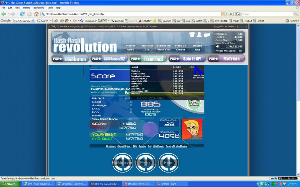This screenshot has height=187, width=300.
Task: Open the Google toolbar Settings dropdown
Action: (292, 21)
